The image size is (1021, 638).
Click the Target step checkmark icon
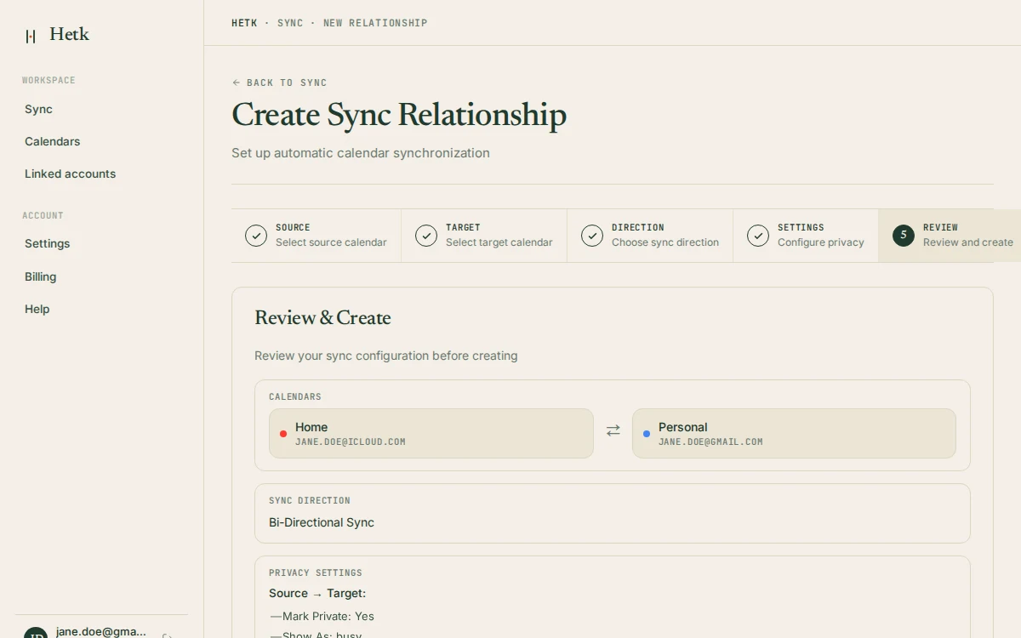(426, 236)
